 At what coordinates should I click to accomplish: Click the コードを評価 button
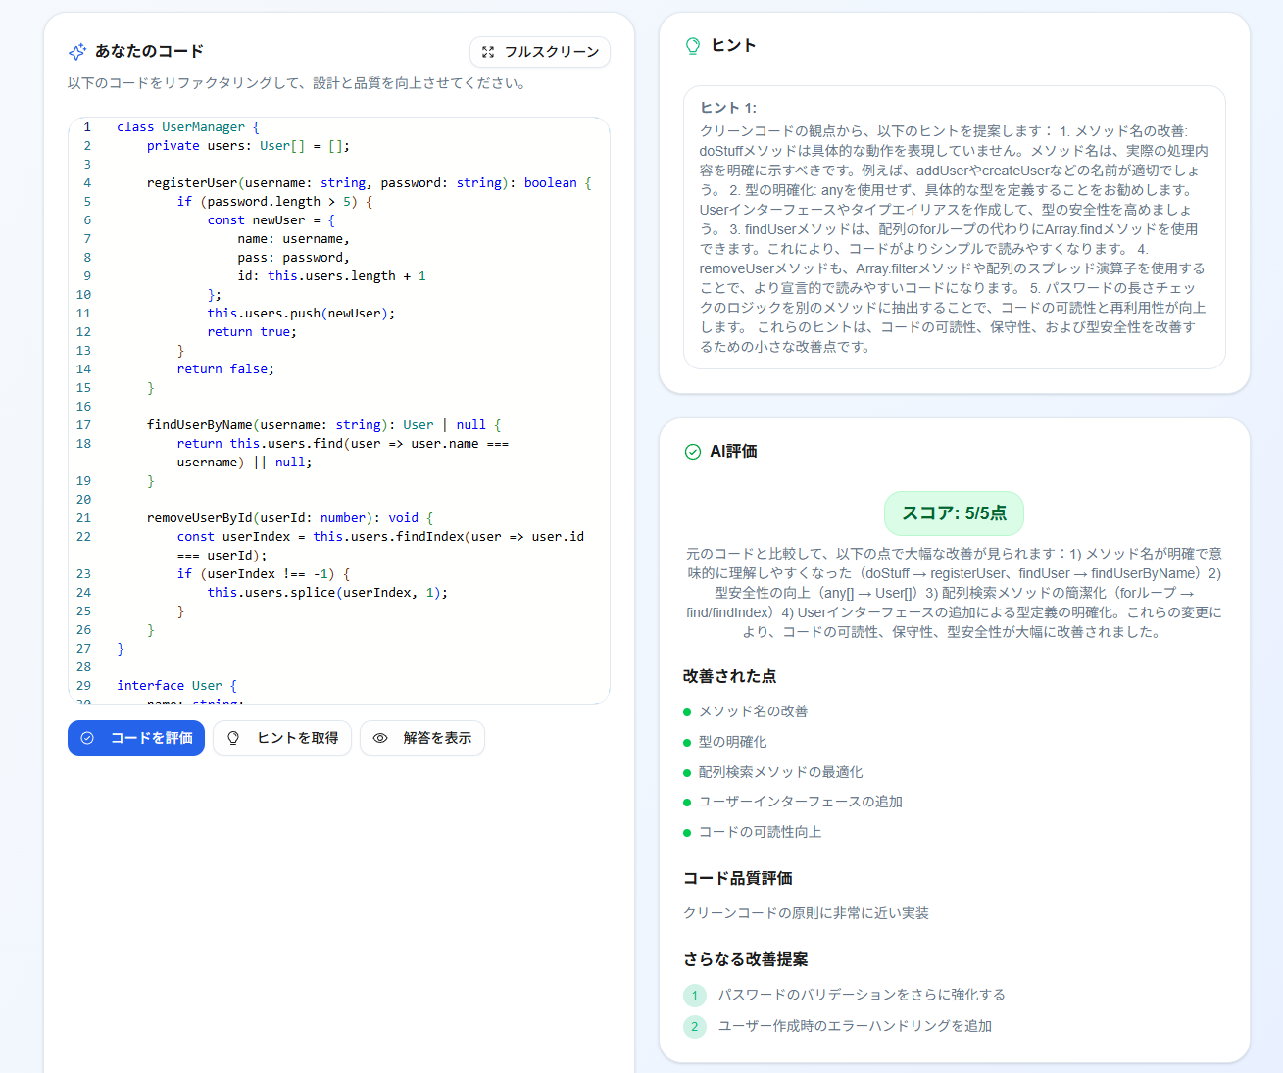[136, 738]
